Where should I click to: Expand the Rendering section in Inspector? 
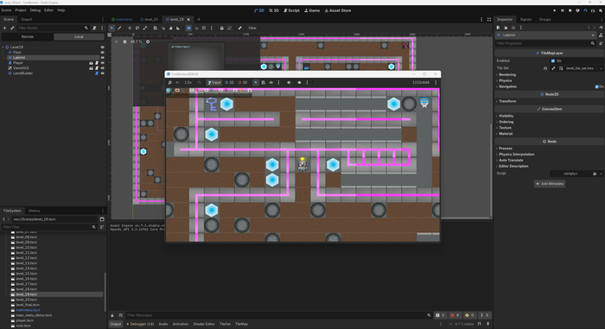pos(507,75)
